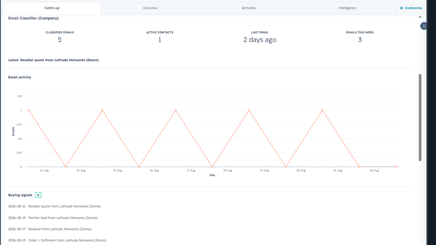
Task: Click the 1.25 y-axis label
Action: click(19, 96)
